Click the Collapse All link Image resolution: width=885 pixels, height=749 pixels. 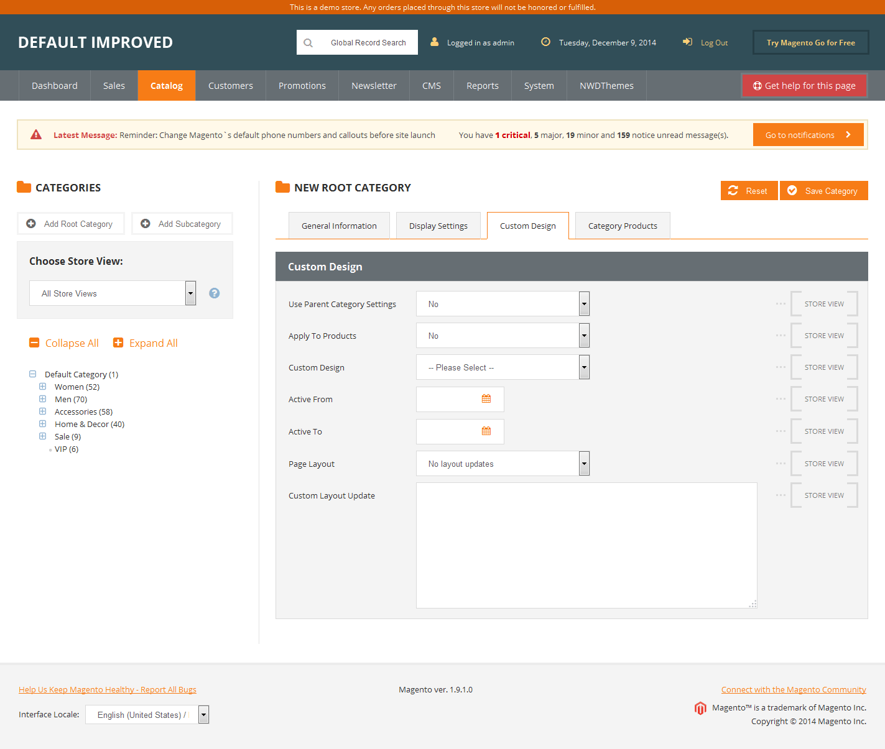point(72,343)
